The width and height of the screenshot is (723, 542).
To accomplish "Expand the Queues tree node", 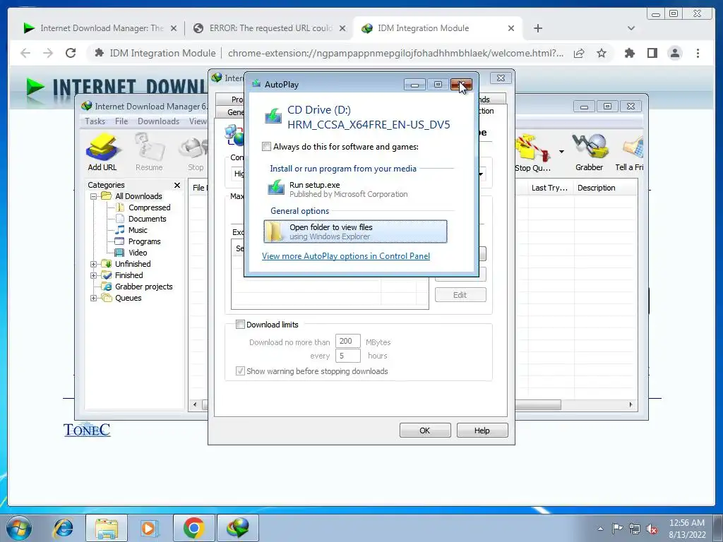I will tap(93, 299).
